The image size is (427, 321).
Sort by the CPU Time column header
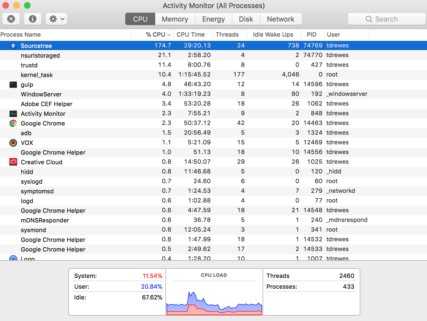click(193, 34)
